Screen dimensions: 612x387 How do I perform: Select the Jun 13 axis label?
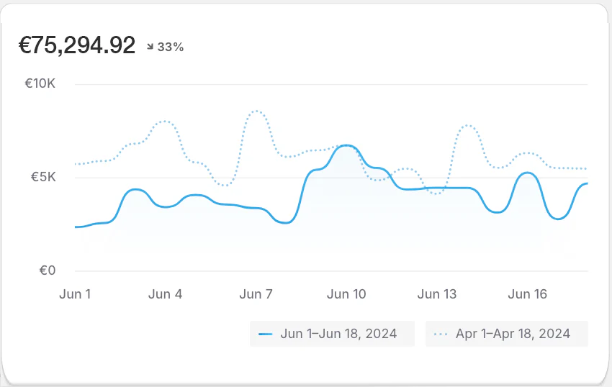[437, 294]
